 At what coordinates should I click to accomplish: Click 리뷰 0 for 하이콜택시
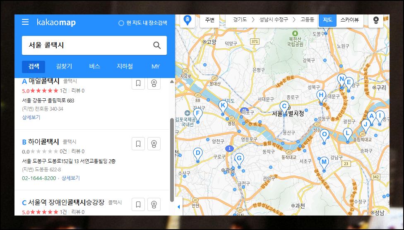click(78, 152)
